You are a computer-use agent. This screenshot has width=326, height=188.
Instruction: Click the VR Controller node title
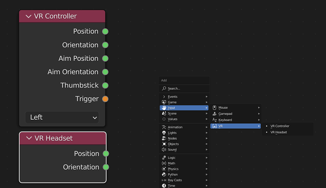pos(55,16)
